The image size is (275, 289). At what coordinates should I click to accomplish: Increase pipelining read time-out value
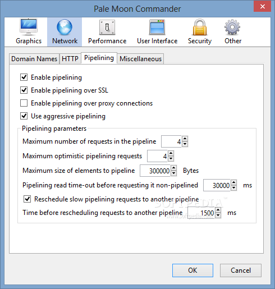click(x=234, y=182)
